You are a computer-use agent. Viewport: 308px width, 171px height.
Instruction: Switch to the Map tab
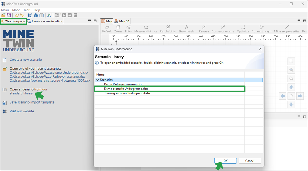tap(107, 21)
